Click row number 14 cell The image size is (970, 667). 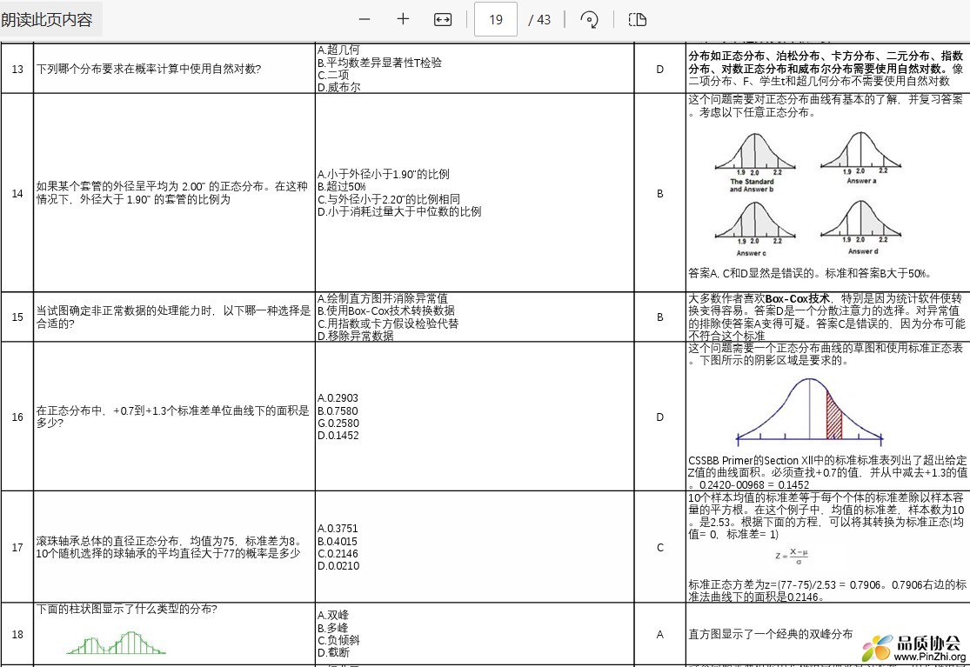click(x=17, y=193)
